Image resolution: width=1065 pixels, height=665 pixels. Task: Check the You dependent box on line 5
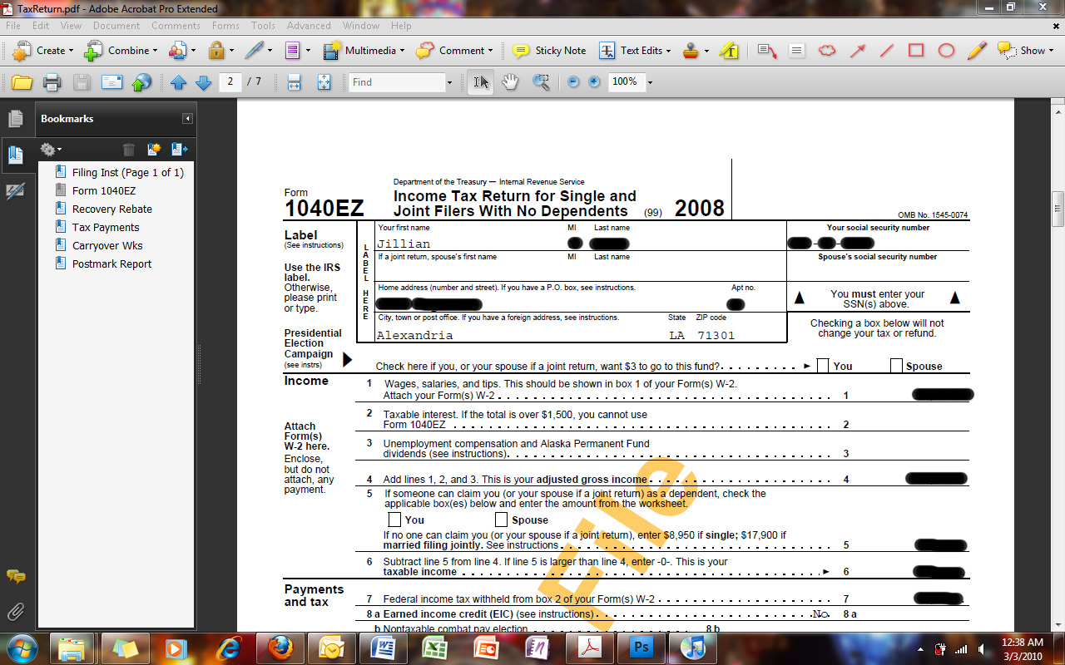[x=395, y=519]
